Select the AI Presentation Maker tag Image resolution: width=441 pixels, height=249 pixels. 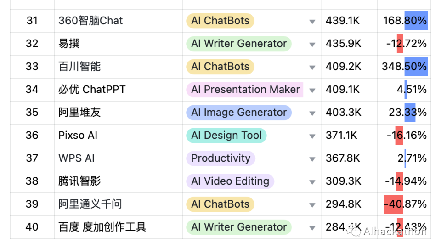[x=245, y=90]
